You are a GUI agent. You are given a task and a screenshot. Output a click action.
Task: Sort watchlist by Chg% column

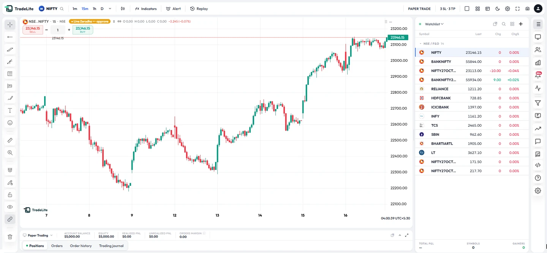[515, 34]
